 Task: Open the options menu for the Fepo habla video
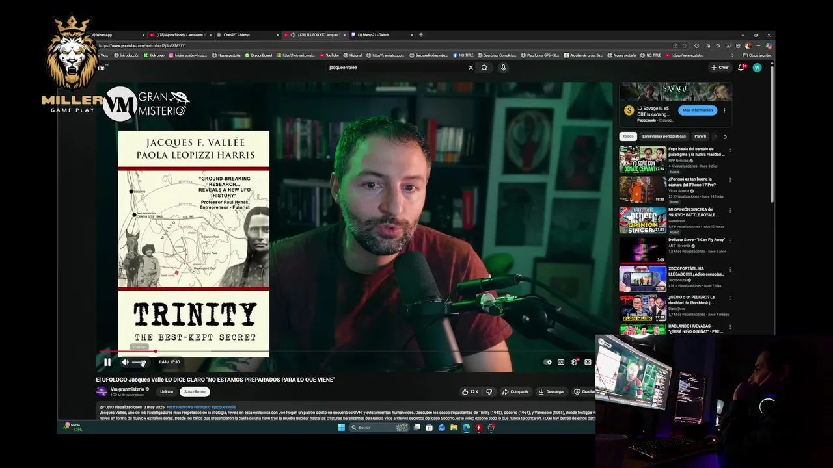pyautogui.click(x=730, y=150)
